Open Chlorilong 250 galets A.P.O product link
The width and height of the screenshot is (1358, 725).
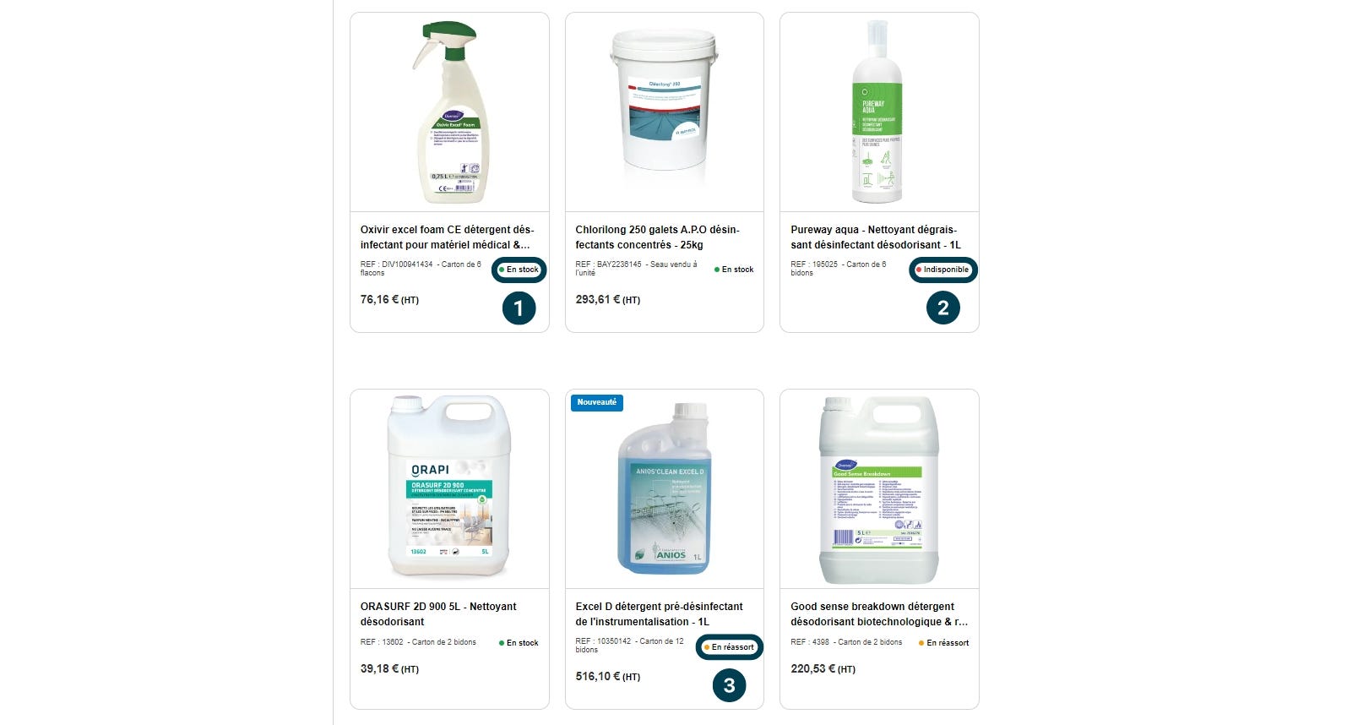(658, 237)
